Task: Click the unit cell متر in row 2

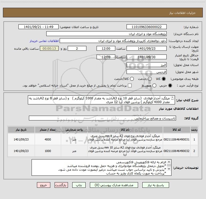Action: coord(74,151)
